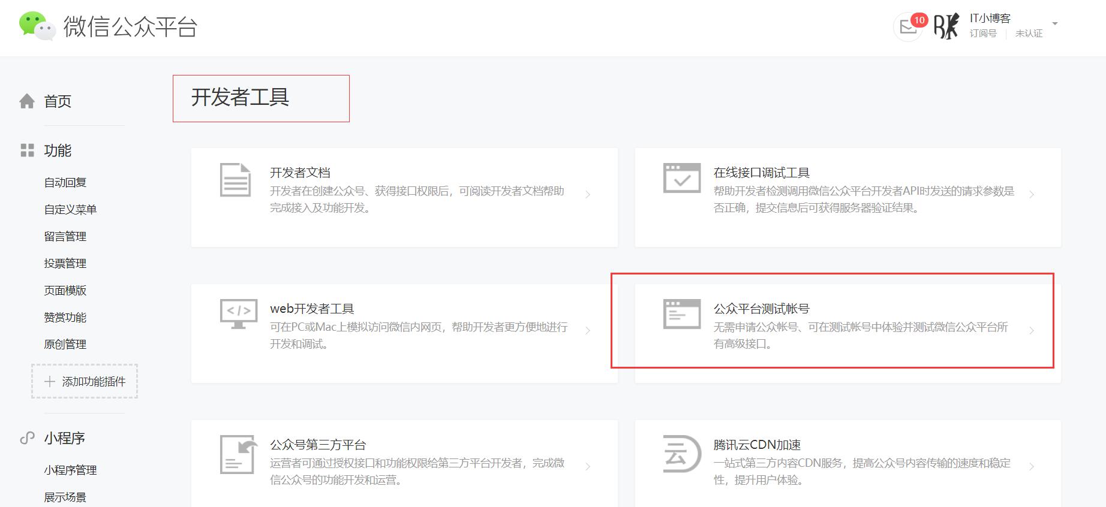Viewport: 1106px width, 507px height.
Task: Click the 在线接口调试工具 description text
Action: point(864,200)
